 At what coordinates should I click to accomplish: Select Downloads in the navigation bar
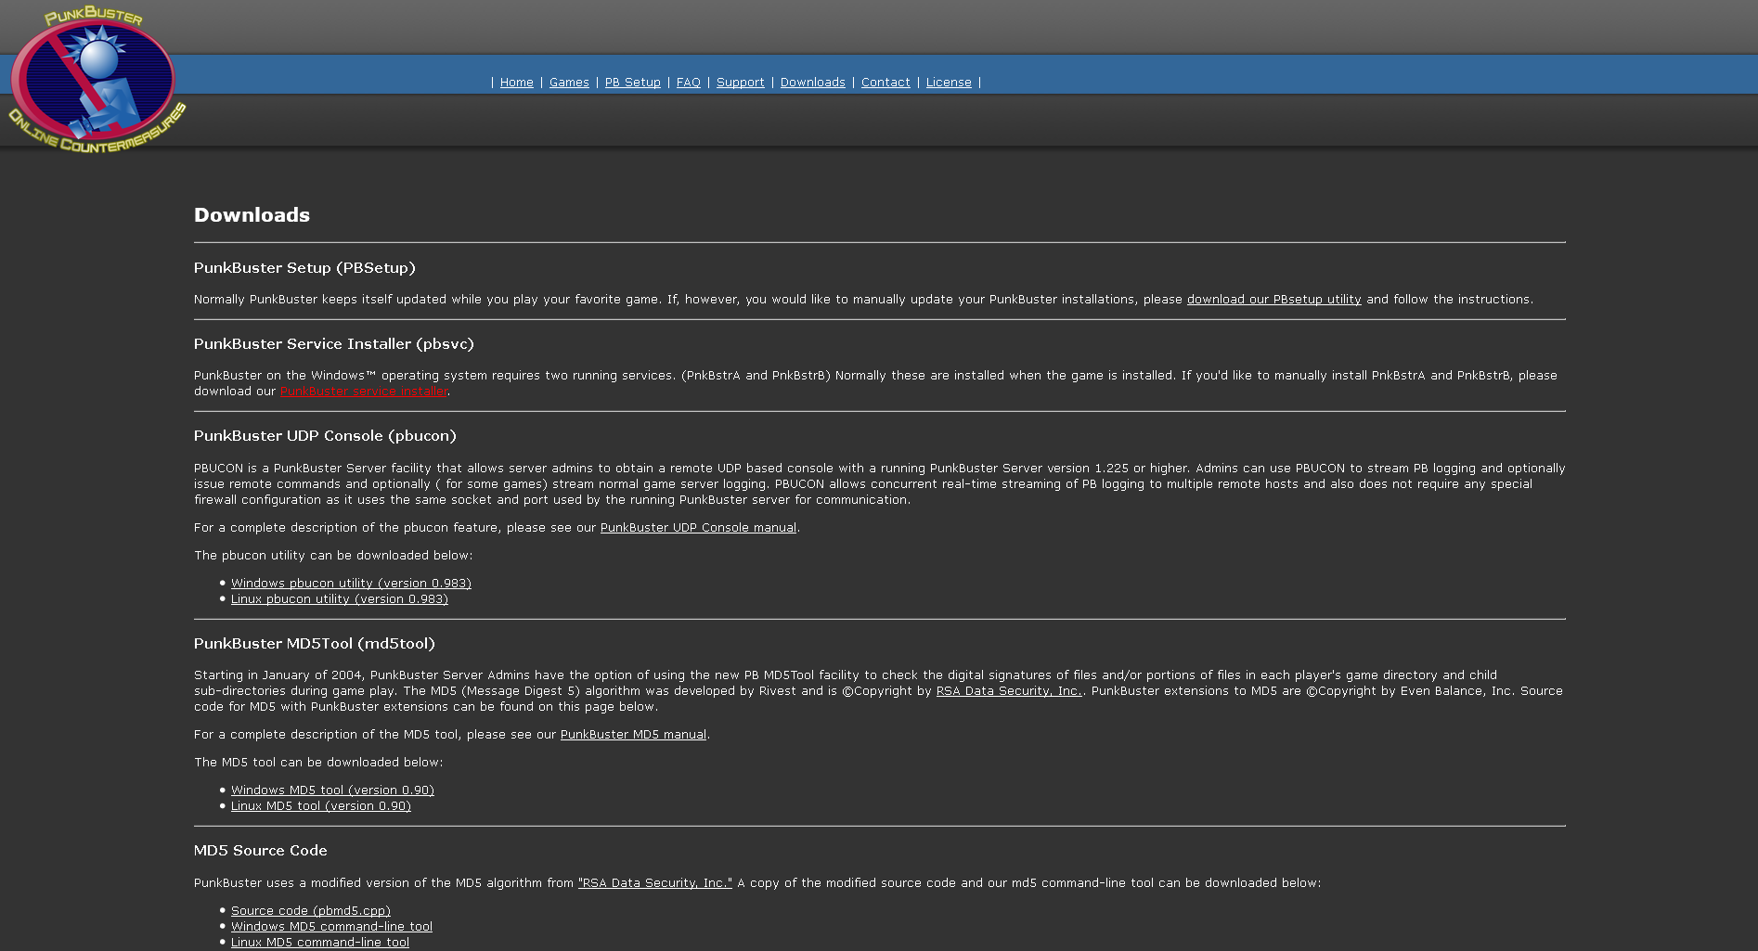(x=813, y=83)
